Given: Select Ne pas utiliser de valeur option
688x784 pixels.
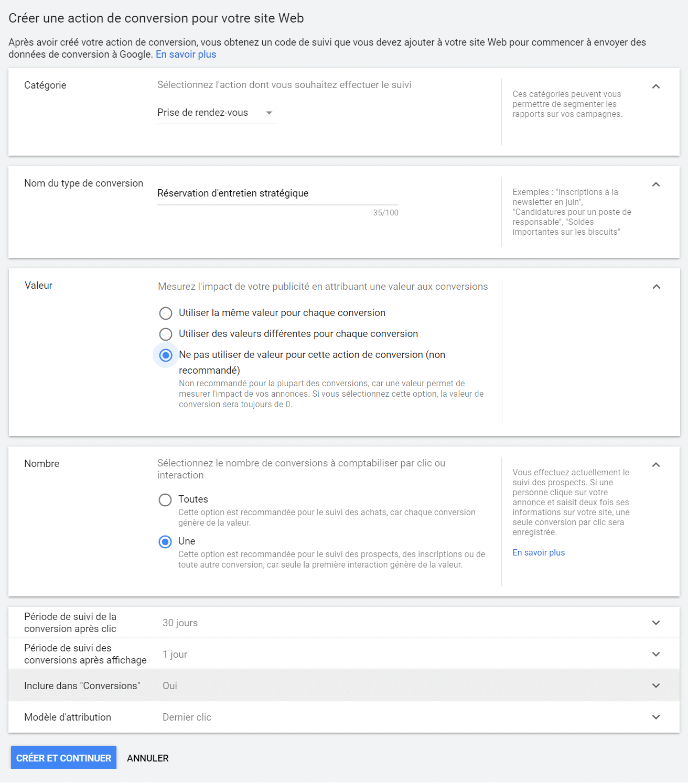Looking at the screenshot, I should (166, 355).
